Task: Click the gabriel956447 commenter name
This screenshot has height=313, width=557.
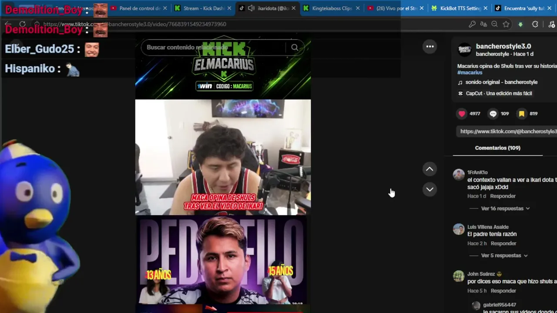Action: point(500,305)
